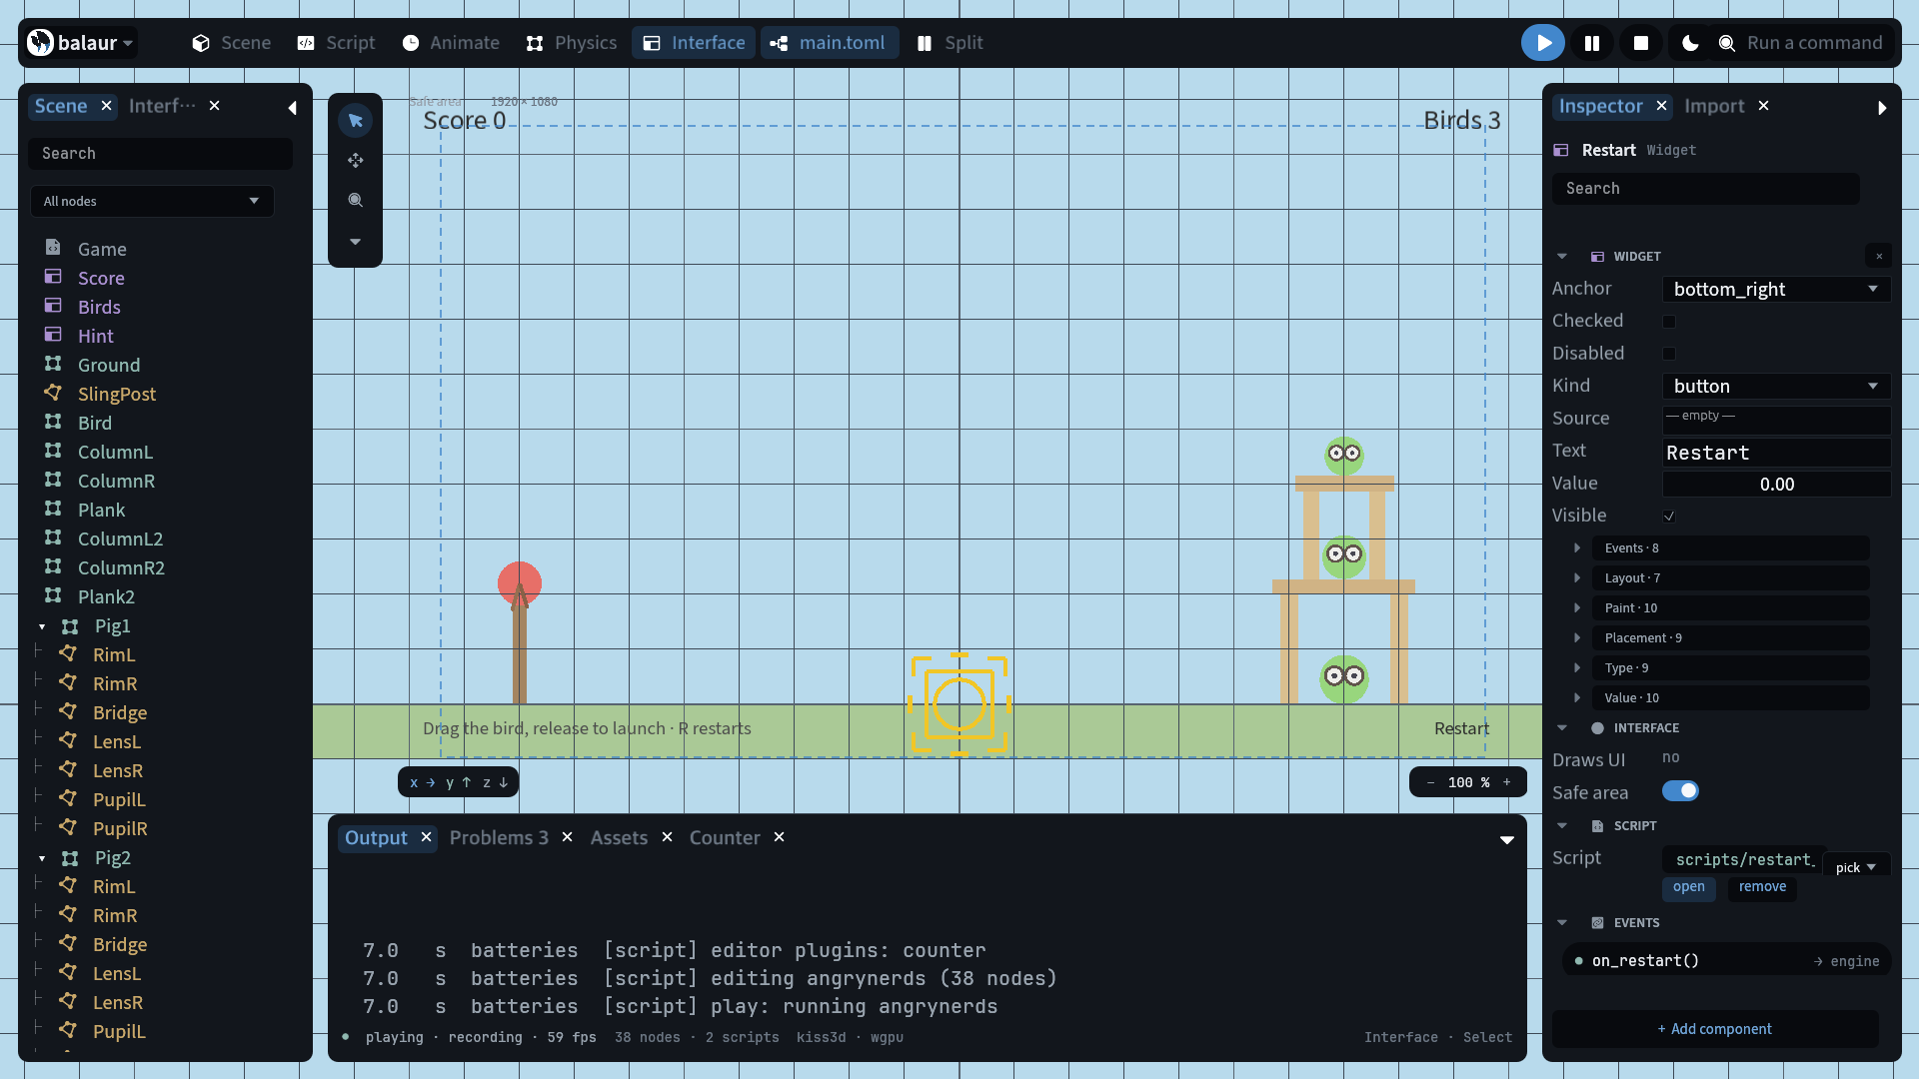Select the on_restart() event entry
The height and width of the screenshot is (1079, 1919).
tap(1726, 961)
